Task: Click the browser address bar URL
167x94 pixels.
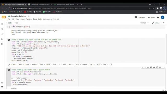Action: [53, 8]
